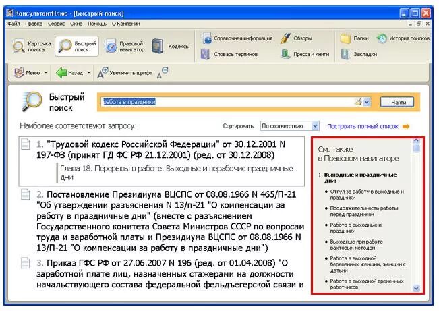439x311 pixels.
Task: Open Файл menu
Action: coord(13,24)
